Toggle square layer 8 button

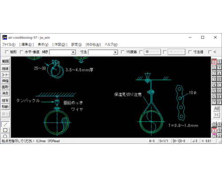(x=219, y=62)
